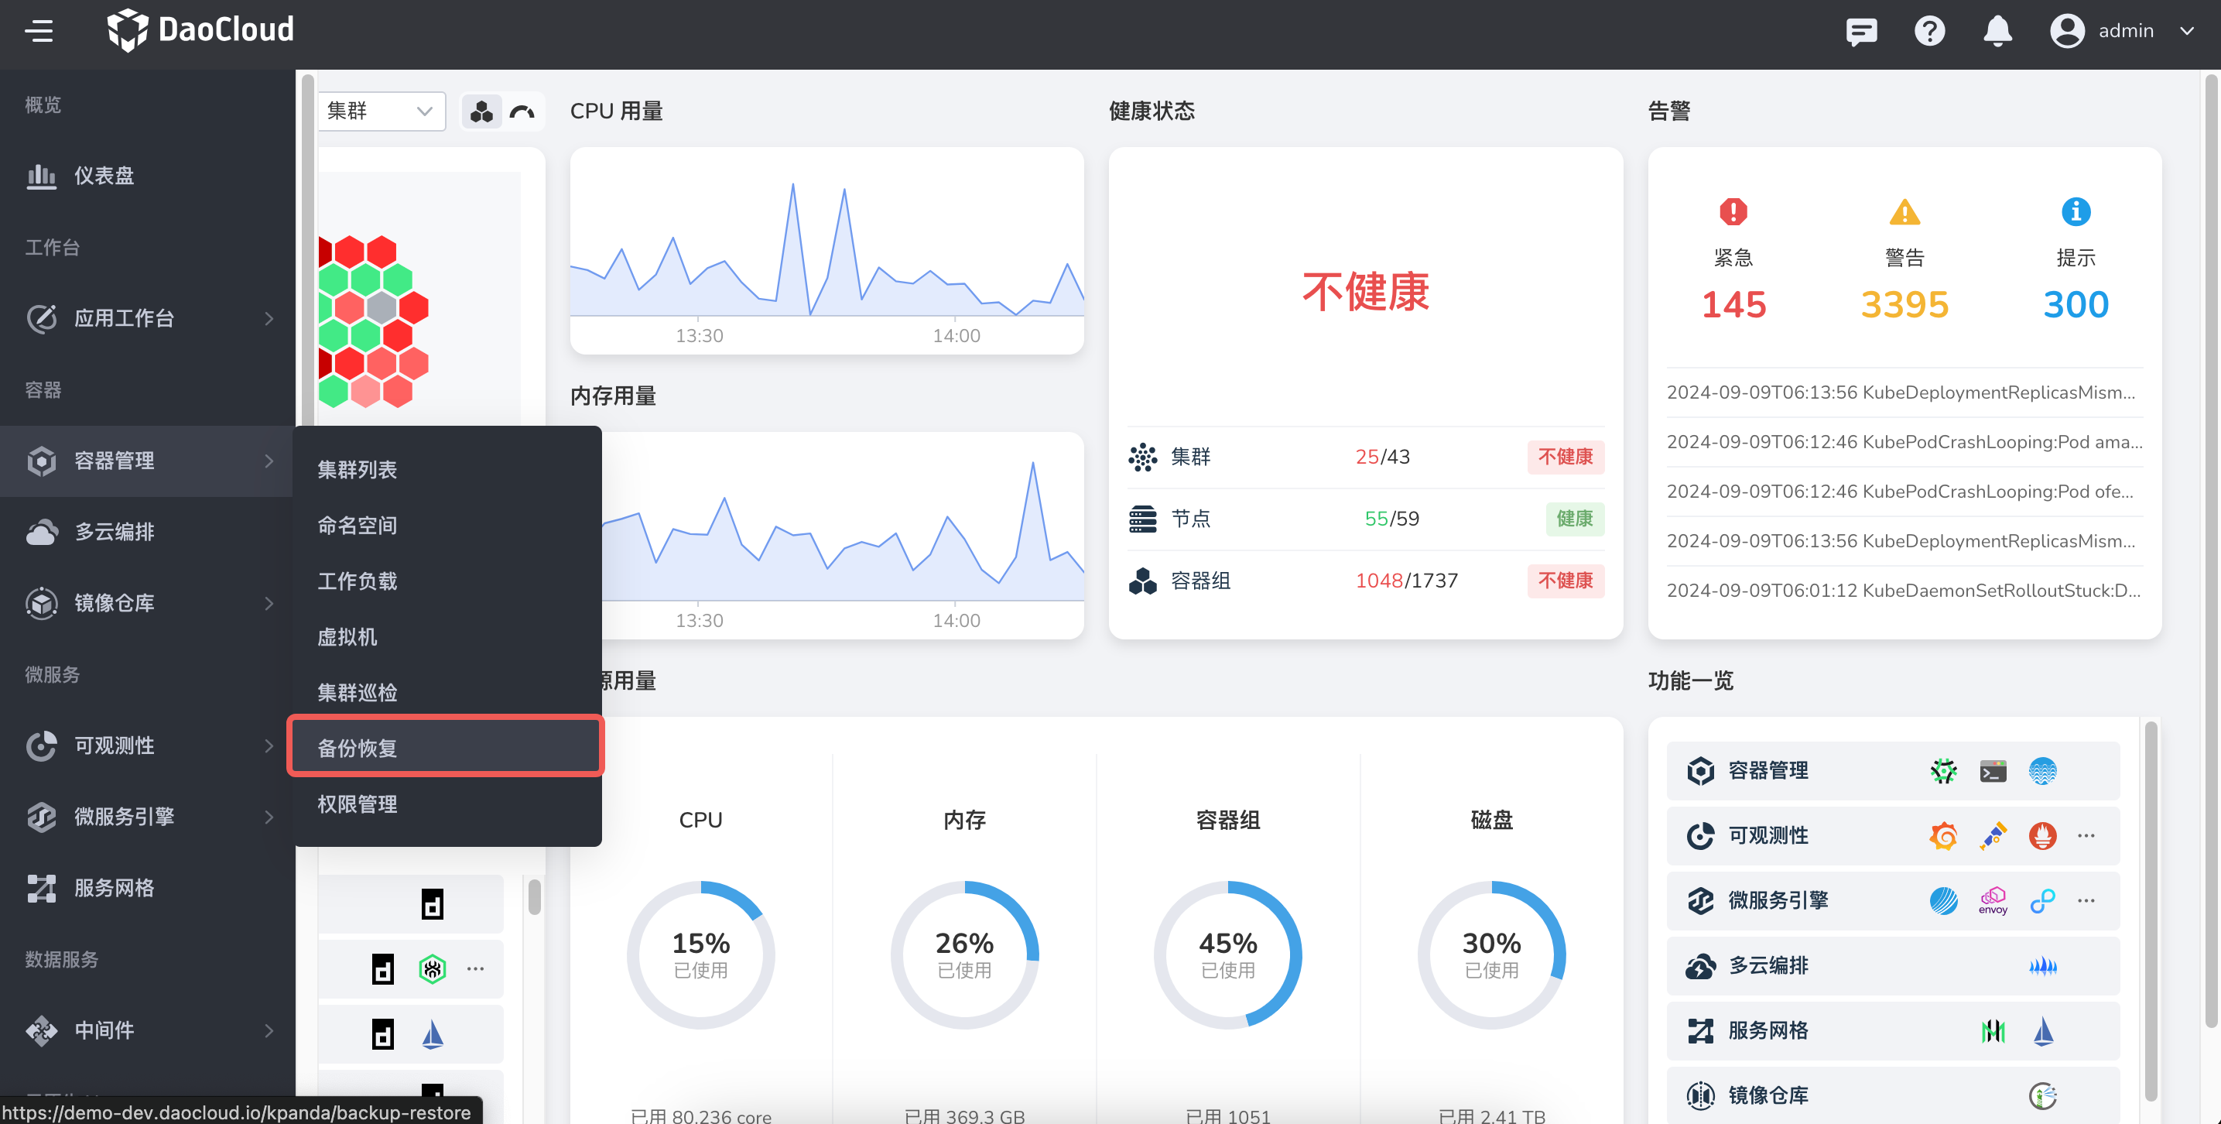Open the 集群 dropdown selector
The image size is (2221, 1124).
pyautogui.click(x=380, y=111)
